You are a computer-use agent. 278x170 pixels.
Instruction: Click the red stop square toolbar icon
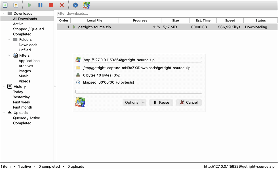pos(51,5)
